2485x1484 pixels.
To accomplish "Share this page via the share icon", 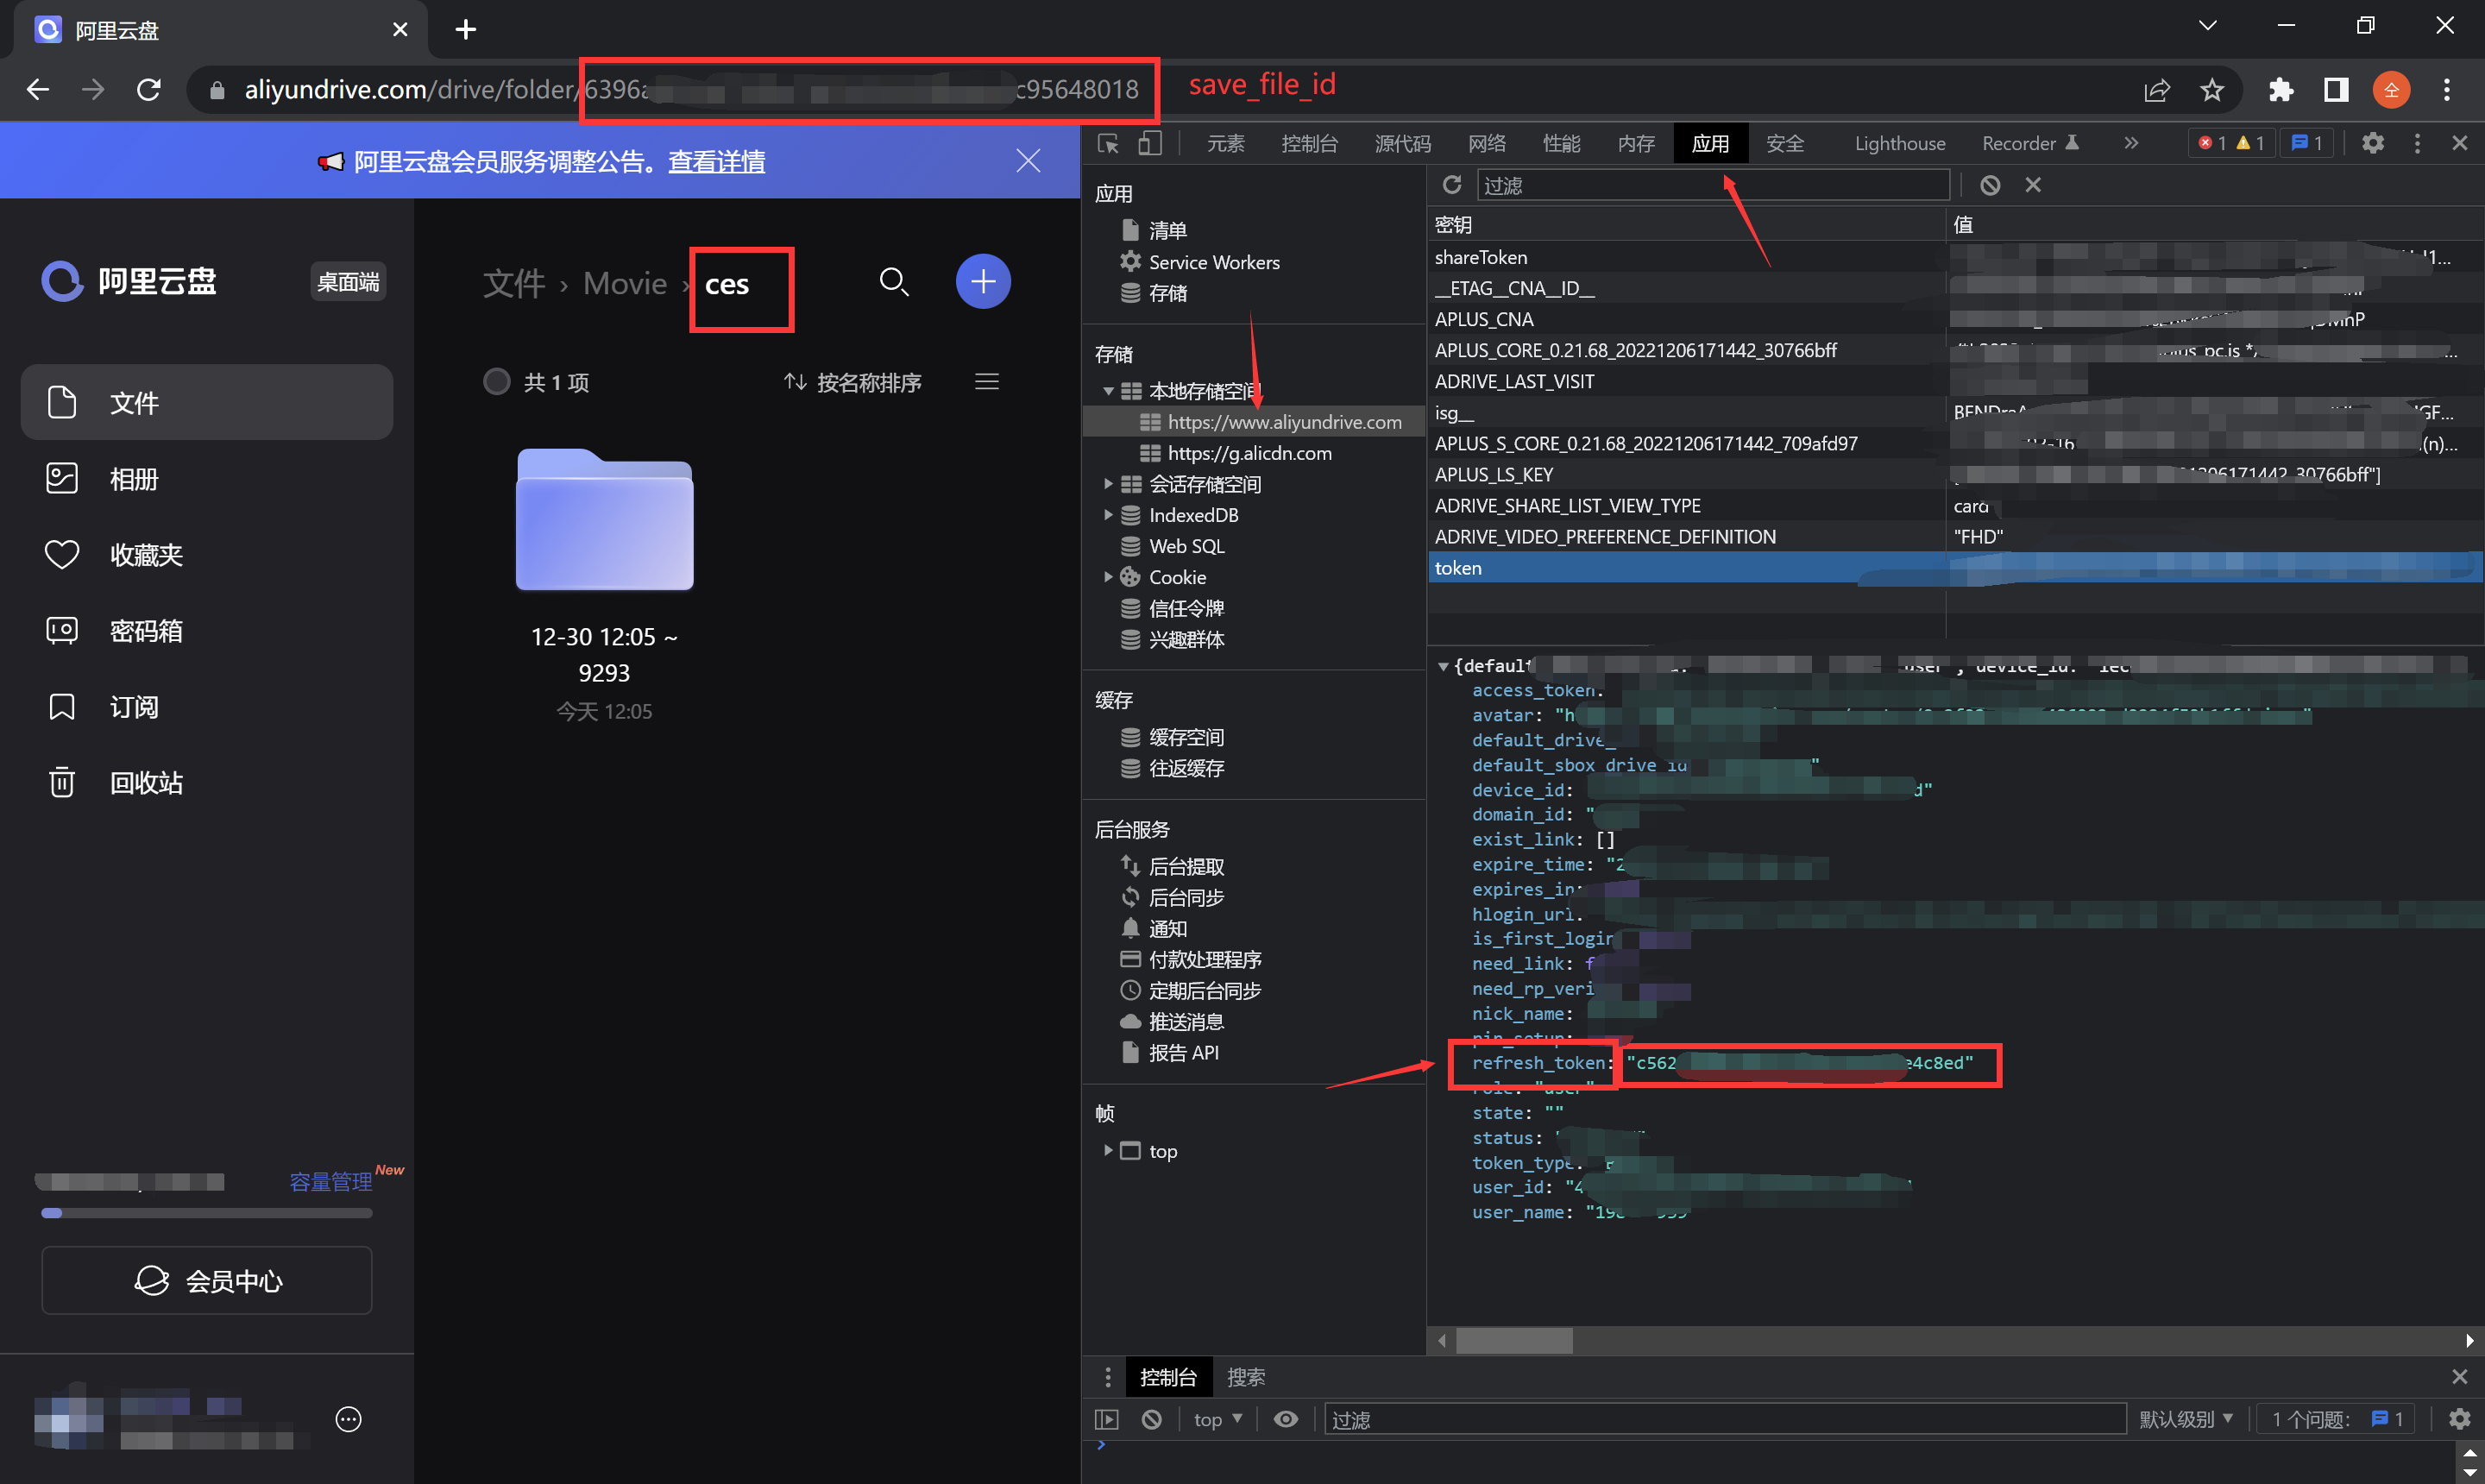I will [2156, 90].
